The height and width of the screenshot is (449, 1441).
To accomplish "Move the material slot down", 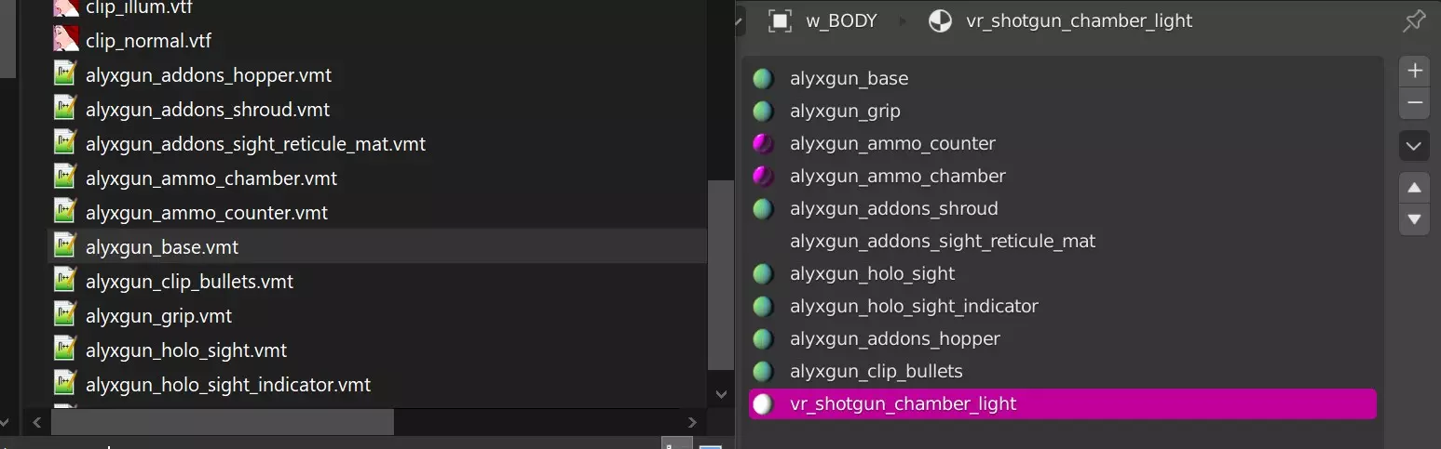I will [x=1414, y=219].
